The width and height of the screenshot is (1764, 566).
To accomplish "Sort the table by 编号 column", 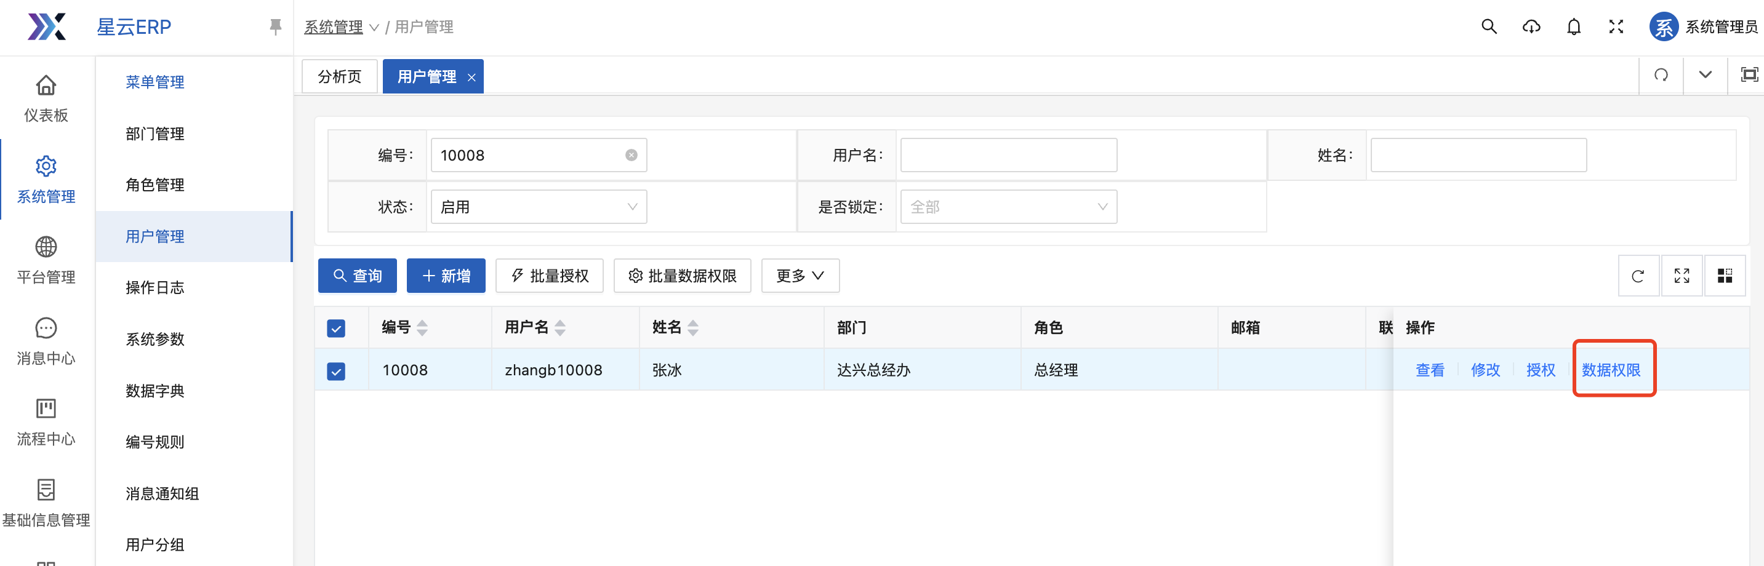I will (x=422, y=329).
